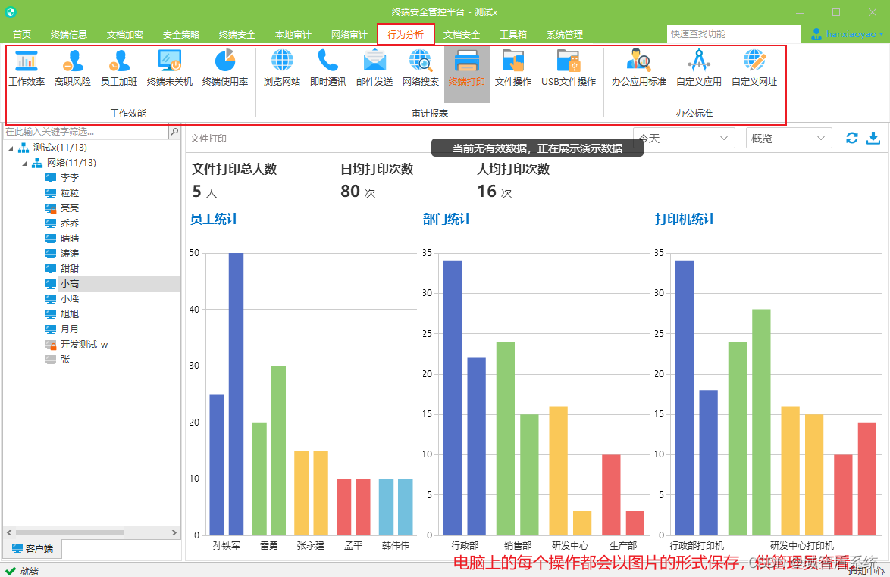Select offline terminal 开发测试-w

(83, 345)
